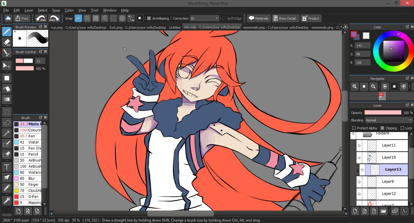Activate the Text tool

coord(7,167)
